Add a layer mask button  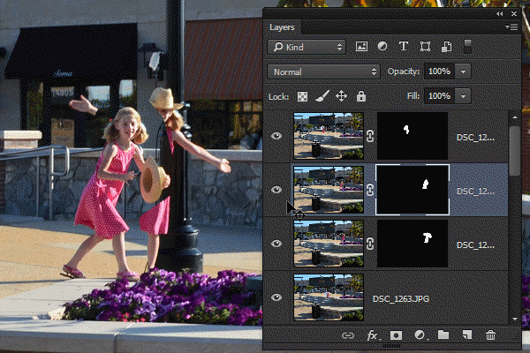point(396,335)
